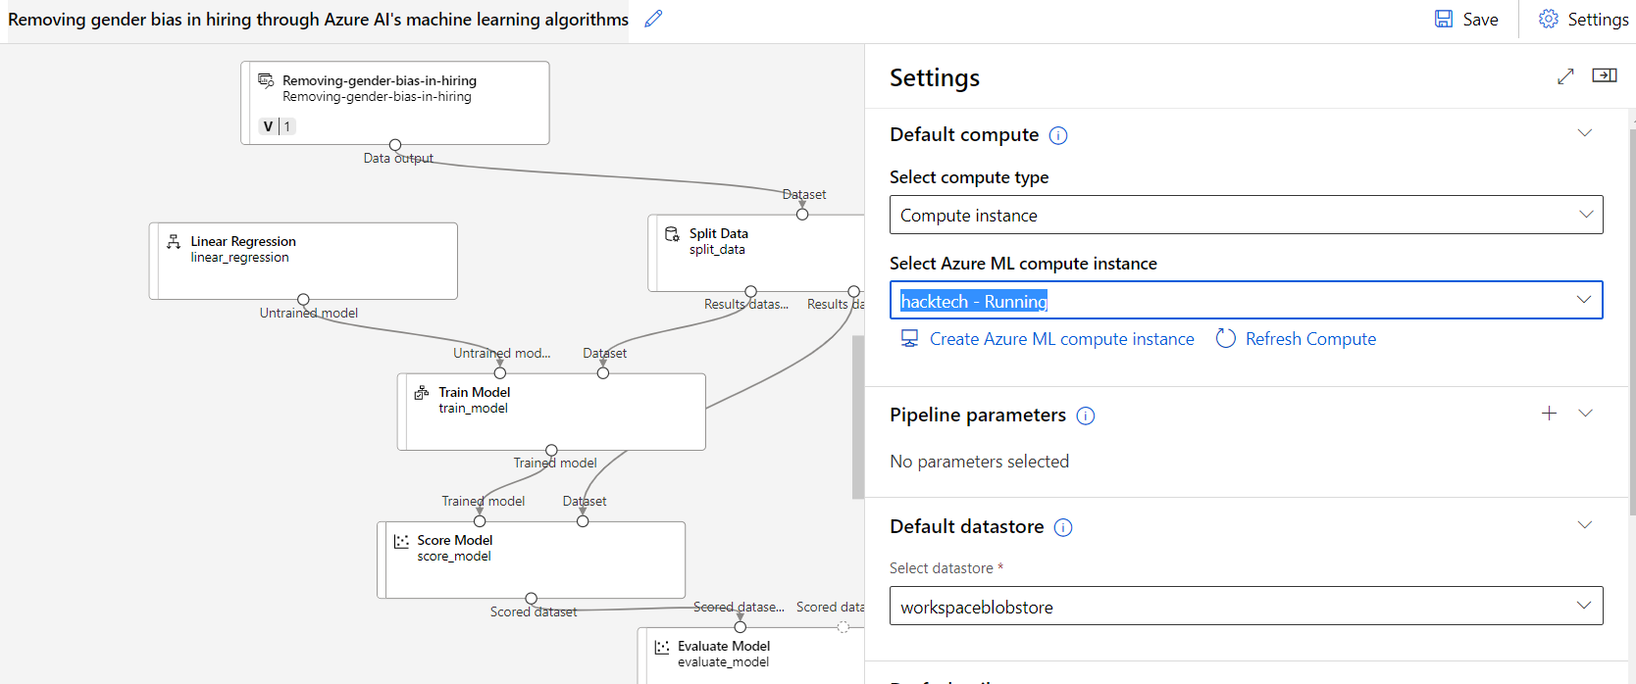The width and height of the screenshot is (1636, 684).
Task: Click the Default compute info icon
Action: click(1058, 136)
